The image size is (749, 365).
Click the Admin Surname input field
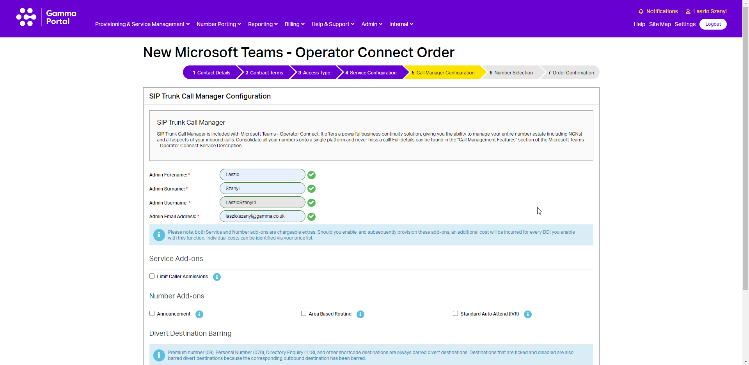263,189
